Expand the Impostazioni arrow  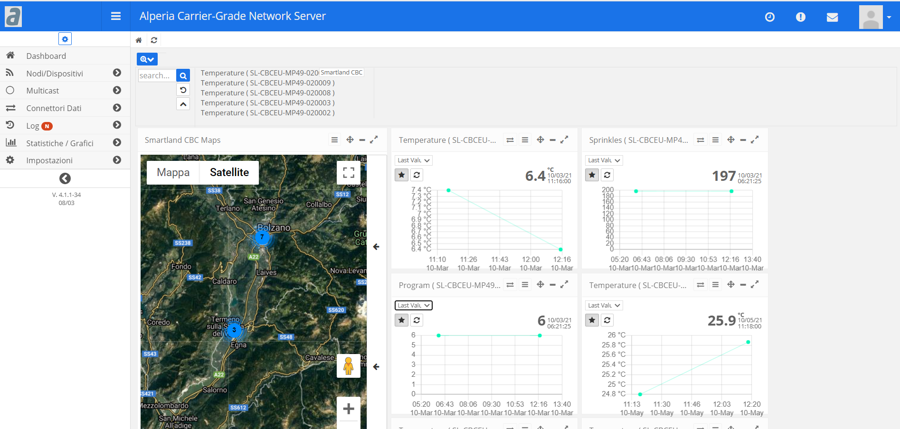[117, 160]
